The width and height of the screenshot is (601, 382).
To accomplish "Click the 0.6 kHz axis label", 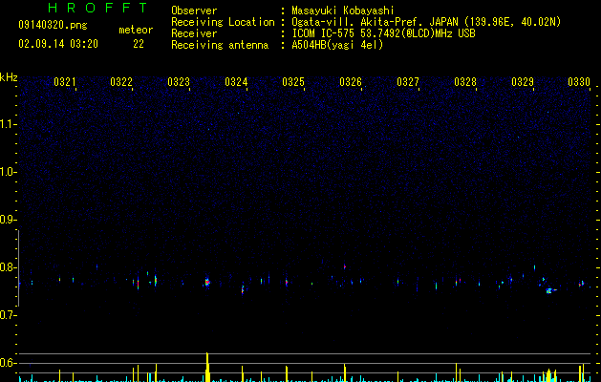I will (8, 363).
